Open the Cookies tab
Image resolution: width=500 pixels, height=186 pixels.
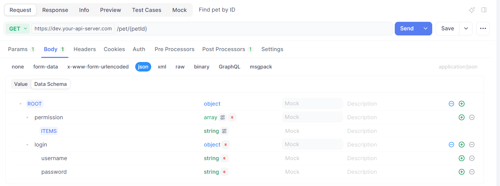pos(114,49)
